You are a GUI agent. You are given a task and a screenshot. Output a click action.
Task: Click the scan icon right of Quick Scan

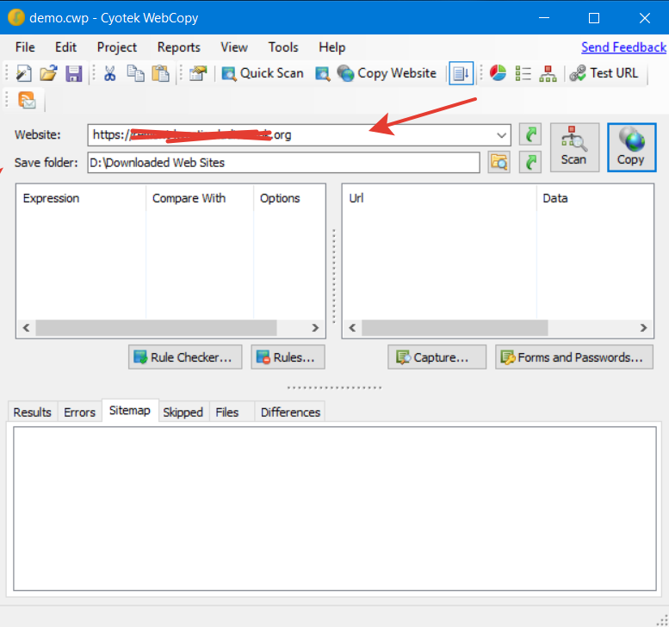pyautogui.click(x=323, y=73)
